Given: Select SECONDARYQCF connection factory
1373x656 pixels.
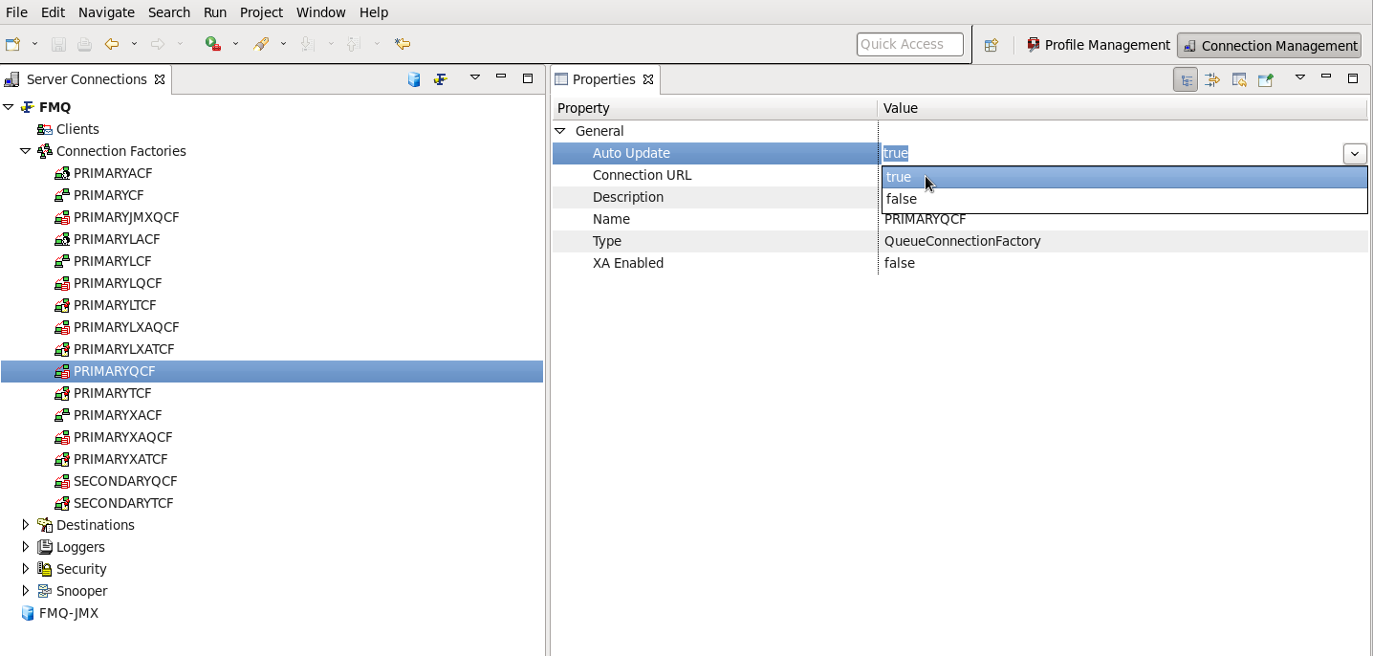Looking at the screenshot, I should tap(124, 481).
